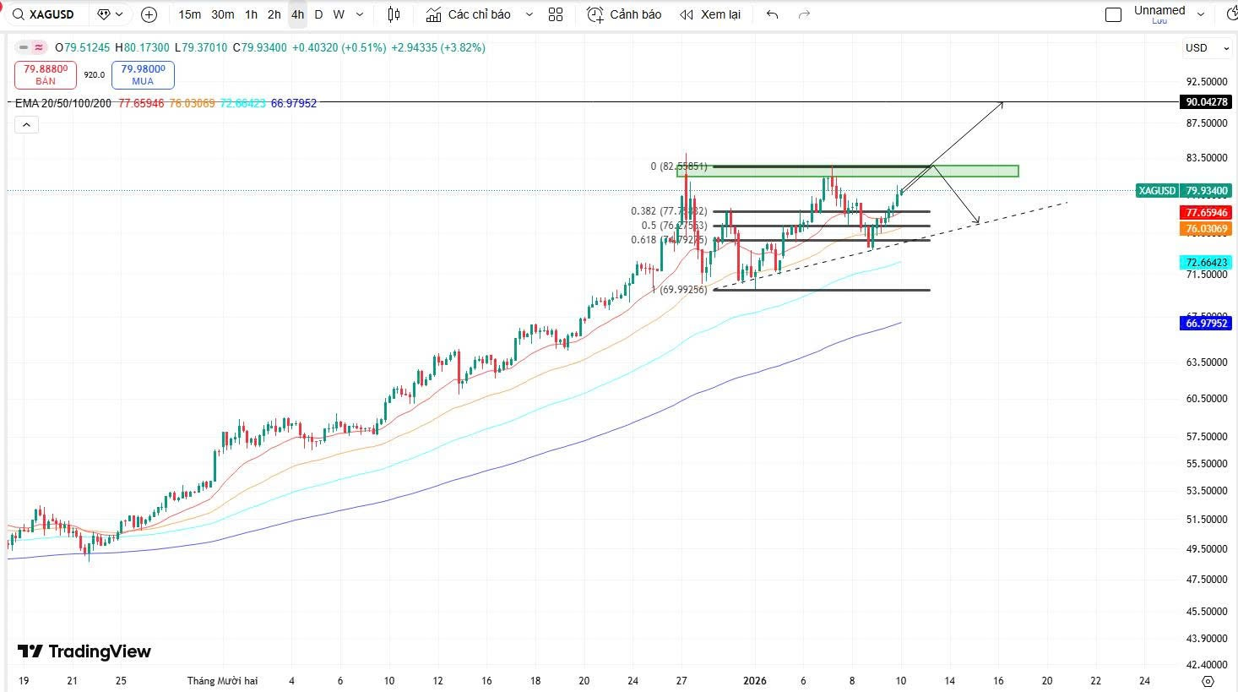Click the MUA buy price button
The width and height of the screenshot is (1238, 692).
pos(143,75)
